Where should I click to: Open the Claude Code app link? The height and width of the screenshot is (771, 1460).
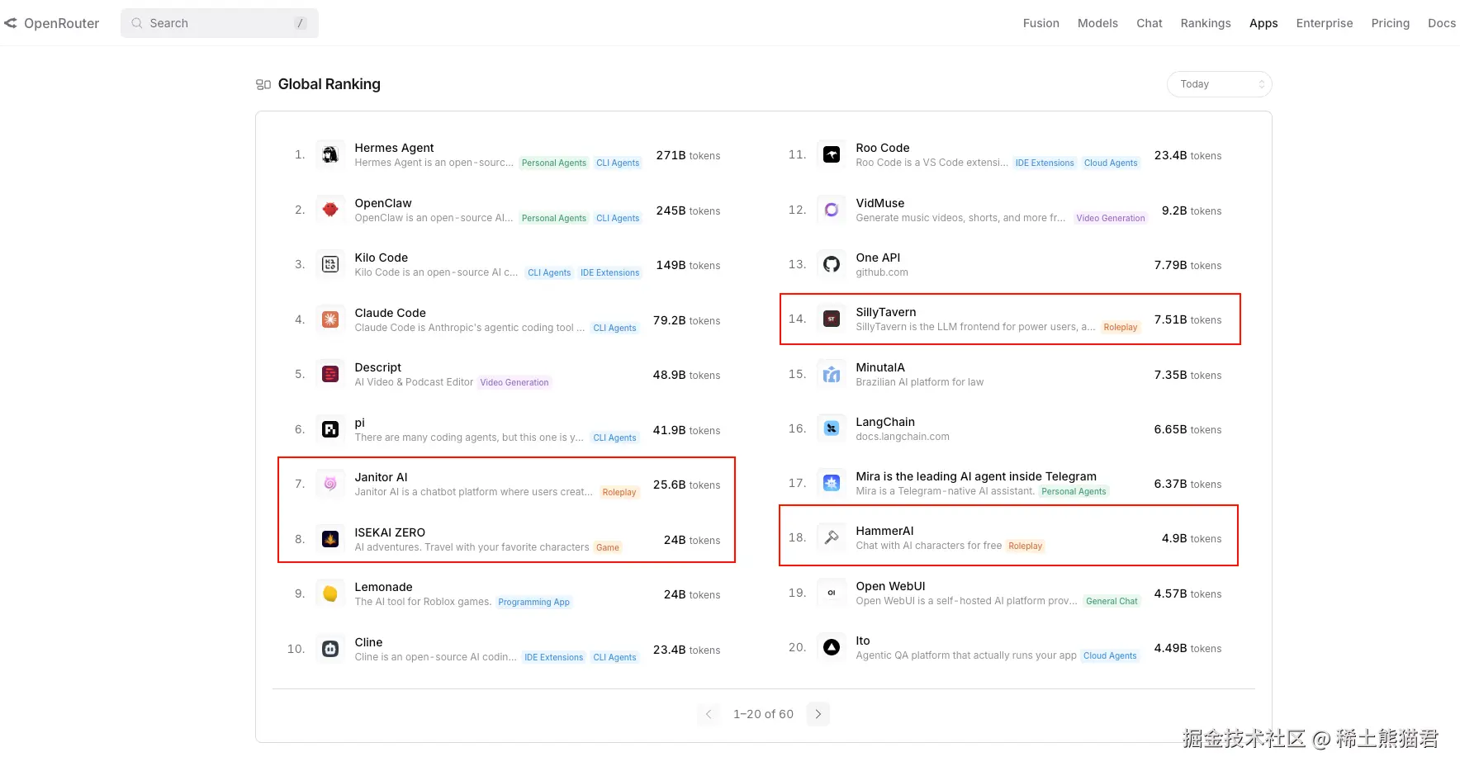391,313
